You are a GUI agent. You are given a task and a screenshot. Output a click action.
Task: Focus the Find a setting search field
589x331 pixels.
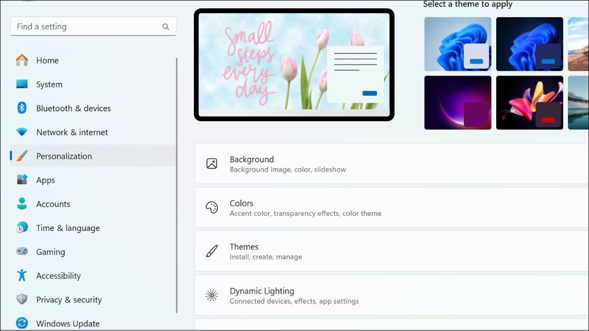(x=93, y=26)
